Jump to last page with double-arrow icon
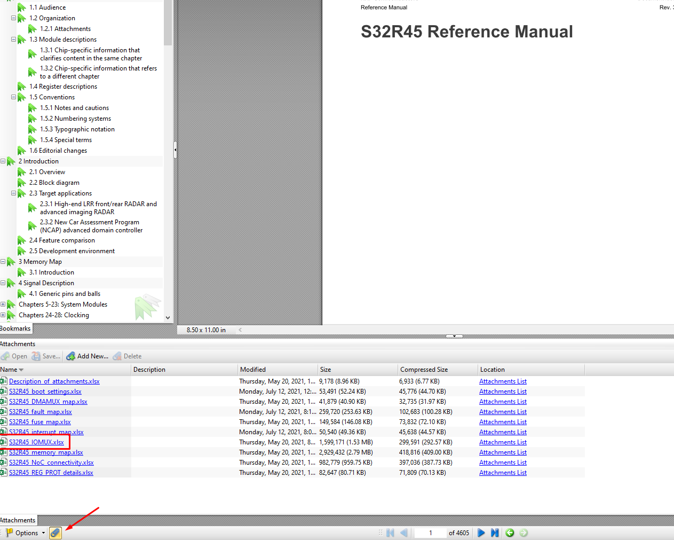 click(495, 533)
